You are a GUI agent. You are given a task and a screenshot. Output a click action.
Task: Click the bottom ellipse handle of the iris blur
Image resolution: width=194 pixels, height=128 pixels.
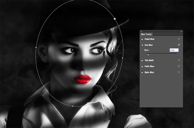pyautogui.click(x=73, y=106)
